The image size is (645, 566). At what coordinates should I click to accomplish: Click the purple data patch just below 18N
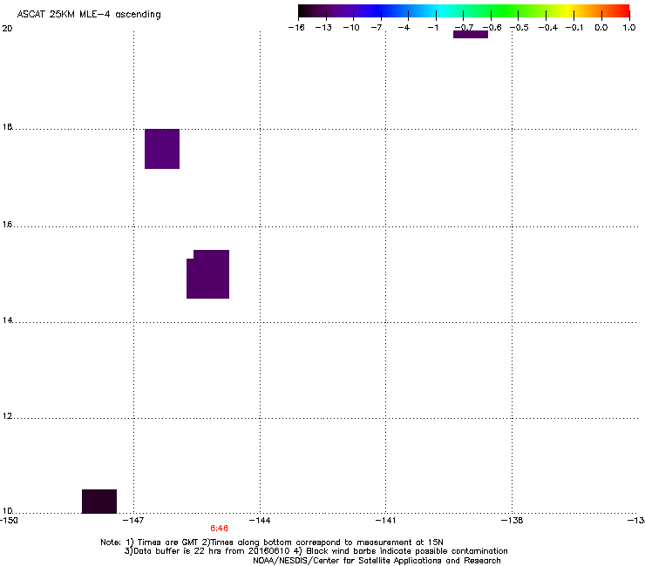coord(162,149)
